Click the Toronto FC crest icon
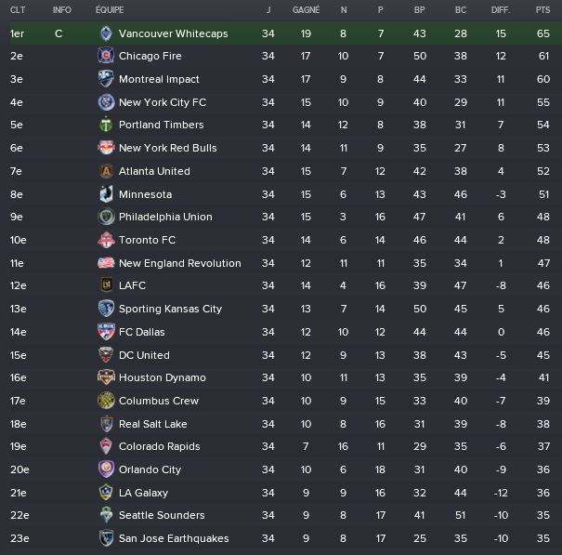Screen dimensions: 562x555 pos(106,240)
